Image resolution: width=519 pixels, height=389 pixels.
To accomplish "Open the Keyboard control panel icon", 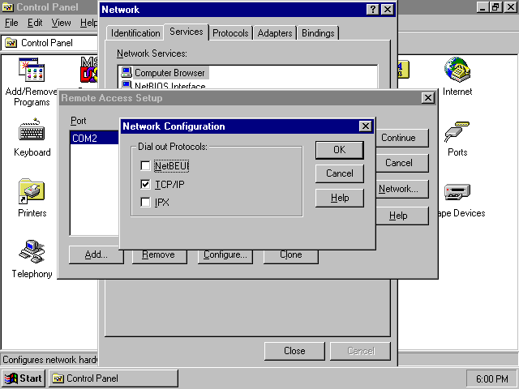I will pyautogui.click(x=32, y=130).
